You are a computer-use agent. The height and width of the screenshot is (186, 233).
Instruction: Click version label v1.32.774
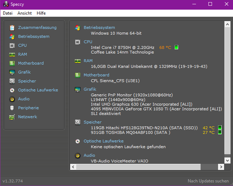[13, 181]
